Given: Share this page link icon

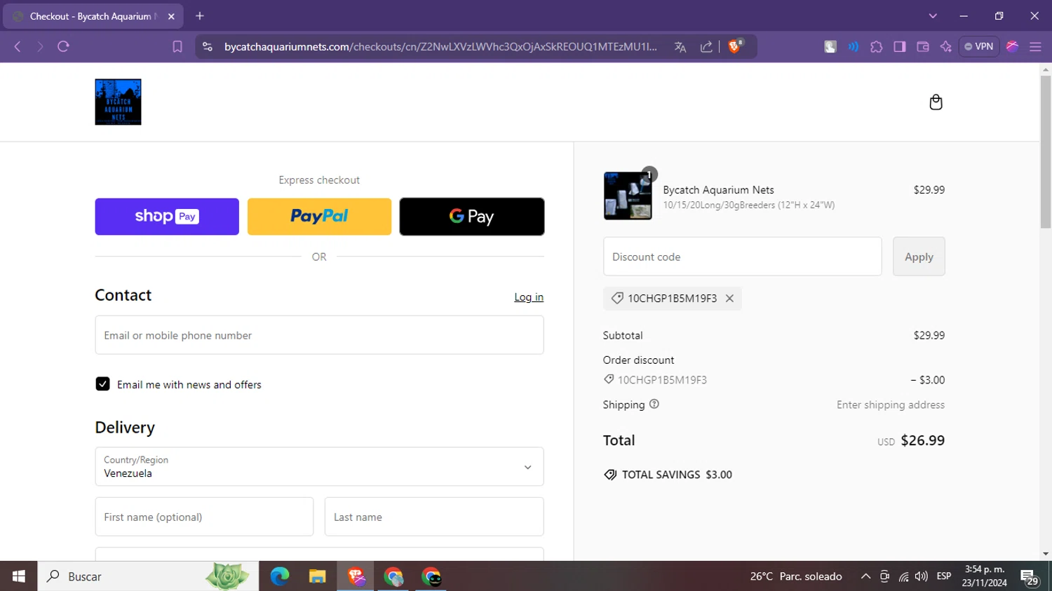Looking at the screenshot, I should coord(706,47).
